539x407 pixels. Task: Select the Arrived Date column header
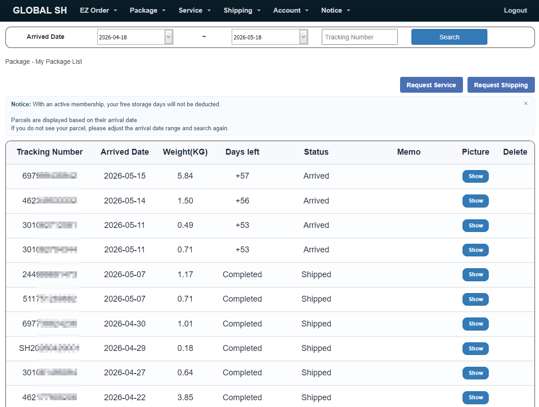(125, 152)
